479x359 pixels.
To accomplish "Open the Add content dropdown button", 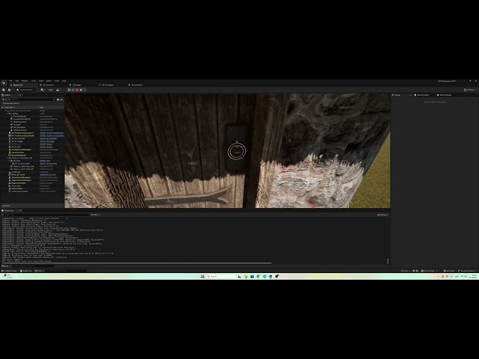I will 43,90.
